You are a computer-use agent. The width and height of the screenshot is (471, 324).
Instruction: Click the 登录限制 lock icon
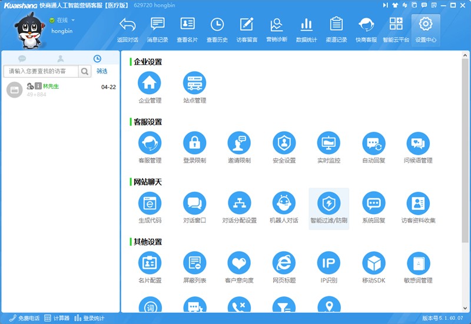tap(194, 143)
